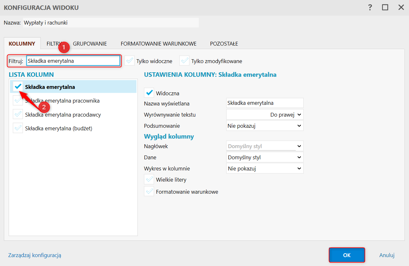
Task: Toggle the Tylko widoczne checkbox
Action: pos(130,61)
